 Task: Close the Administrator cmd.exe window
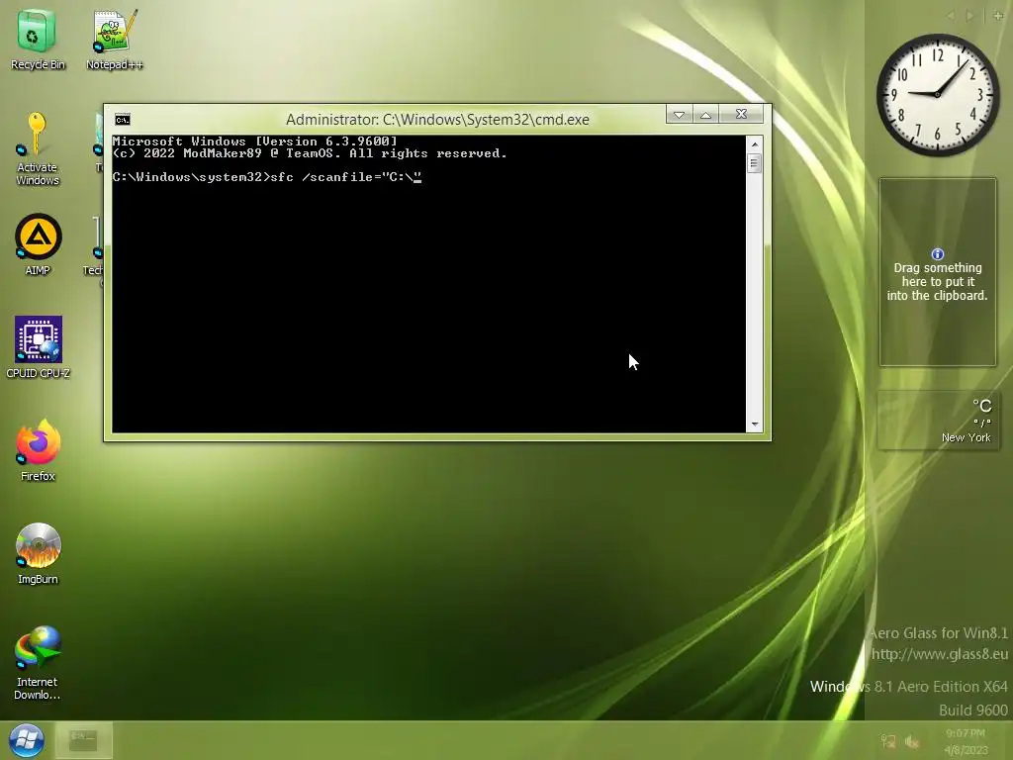(741, 115)
